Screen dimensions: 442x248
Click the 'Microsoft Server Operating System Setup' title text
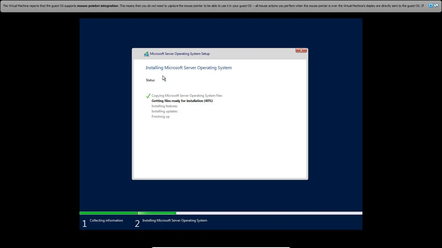180,54
